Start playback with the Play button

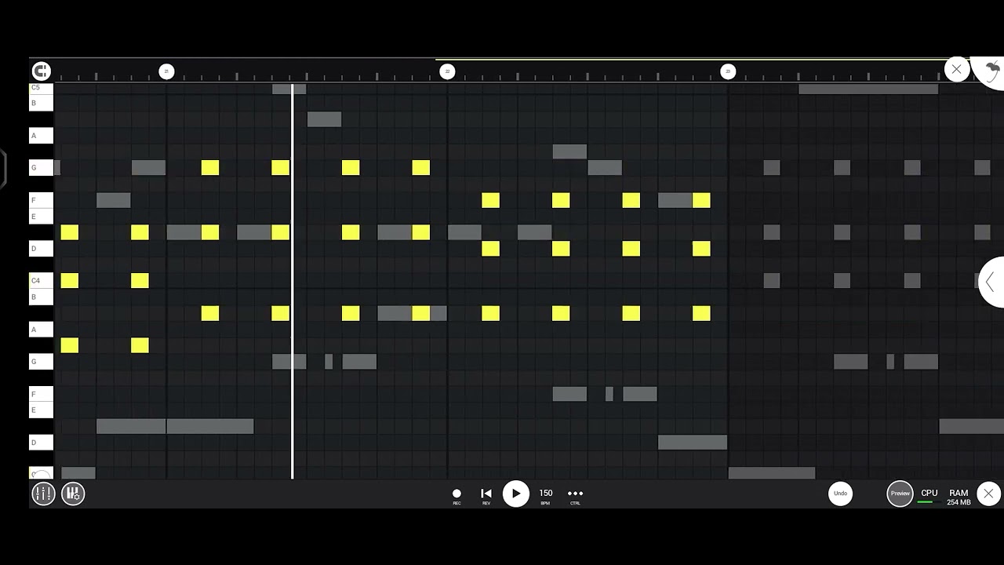pos(515,494)
